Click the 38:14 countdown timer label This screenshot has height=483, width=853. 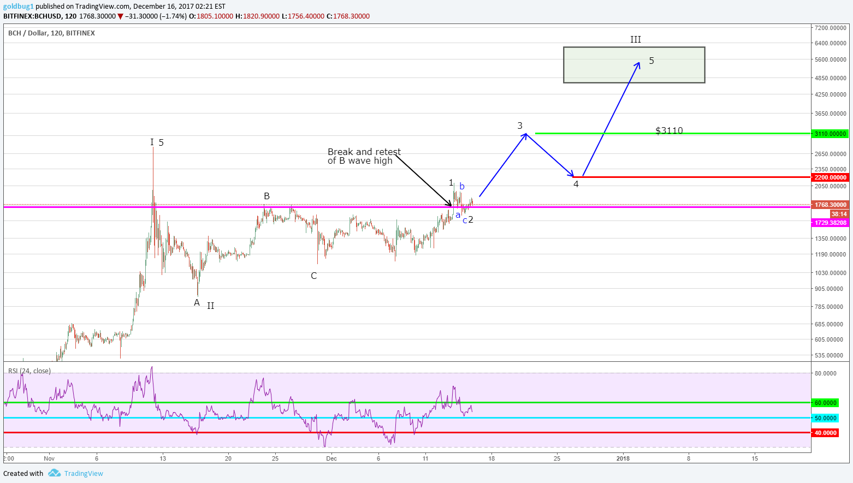tap(839, 214)
